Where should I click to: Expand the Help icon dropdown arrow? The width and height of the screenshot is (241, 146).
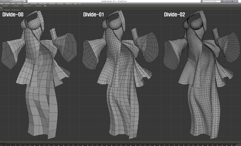[237, 1]
